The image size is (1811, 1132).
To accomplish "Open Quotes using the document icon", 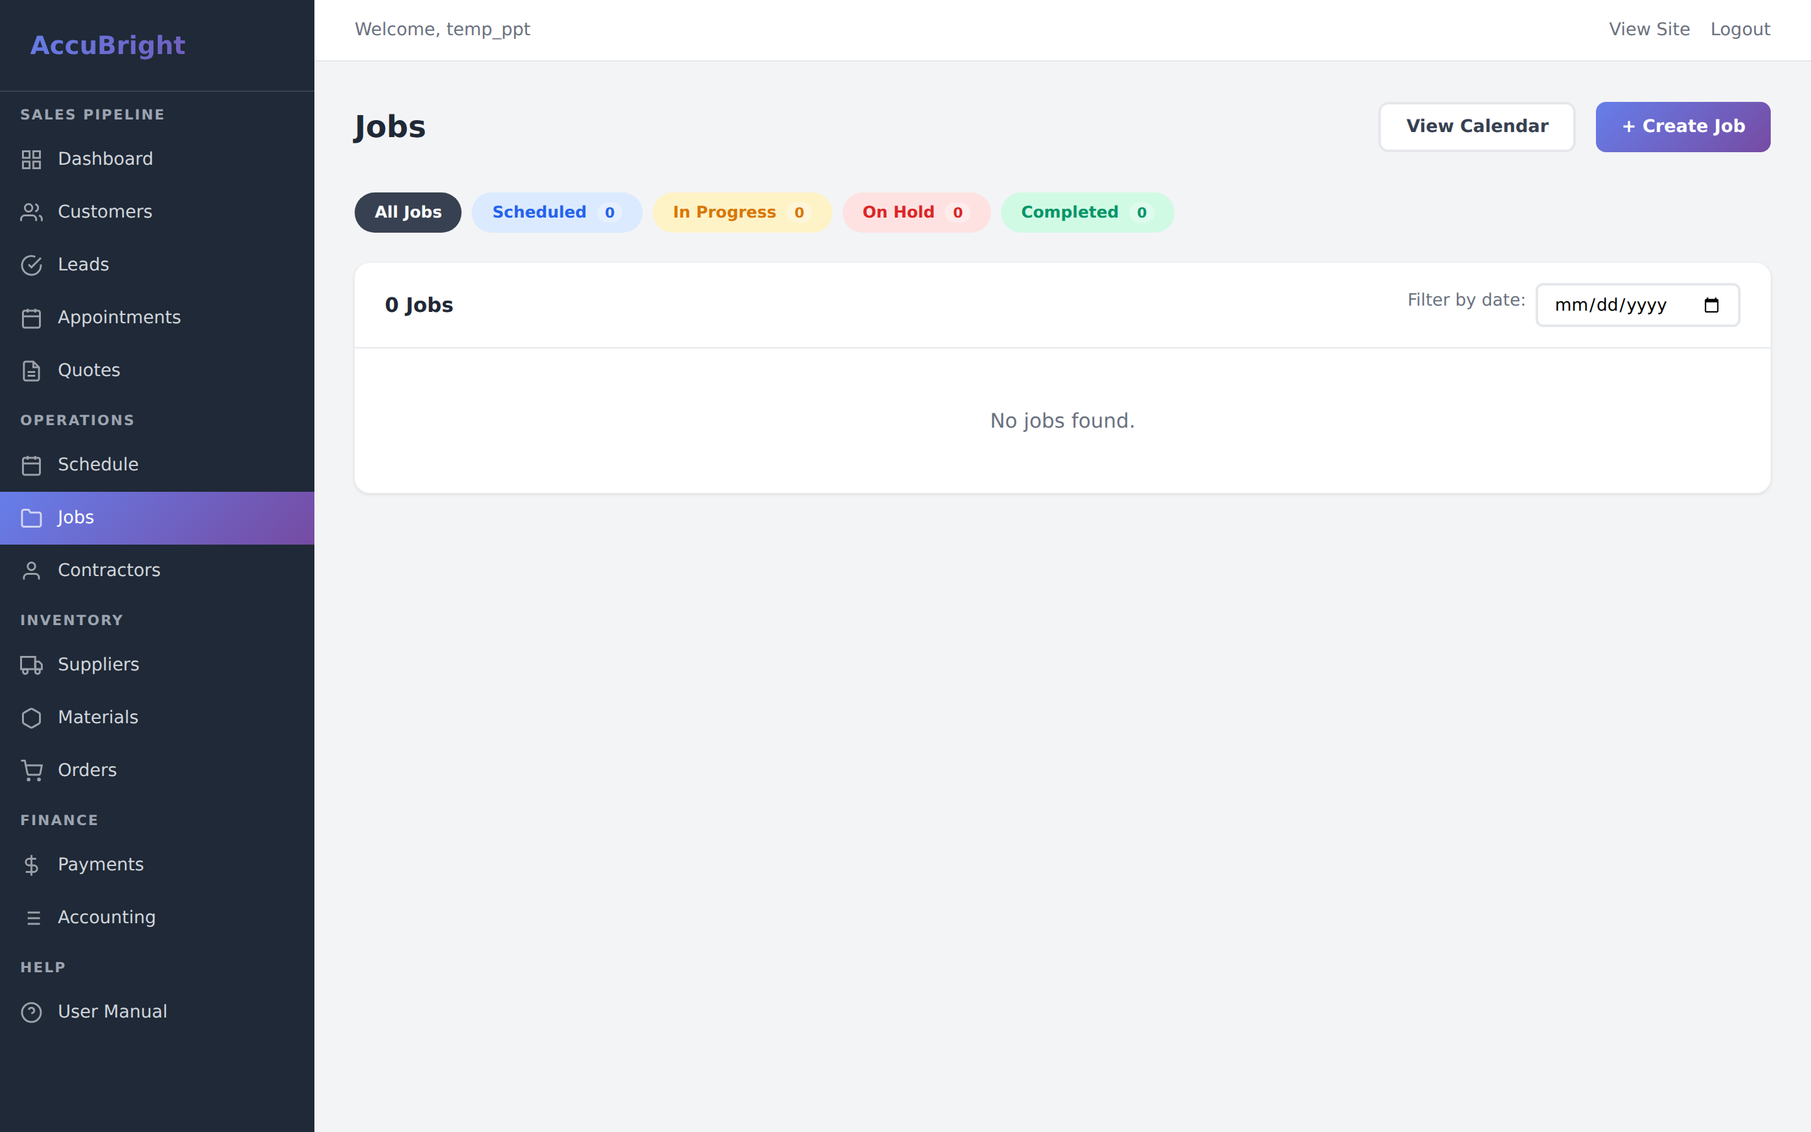I will tap(31, 370).
